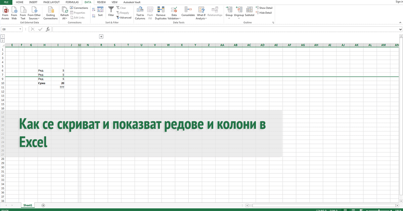This screenshot has height=211, width=403.
Task: Select cell with value 20
Action: point(58,83)
